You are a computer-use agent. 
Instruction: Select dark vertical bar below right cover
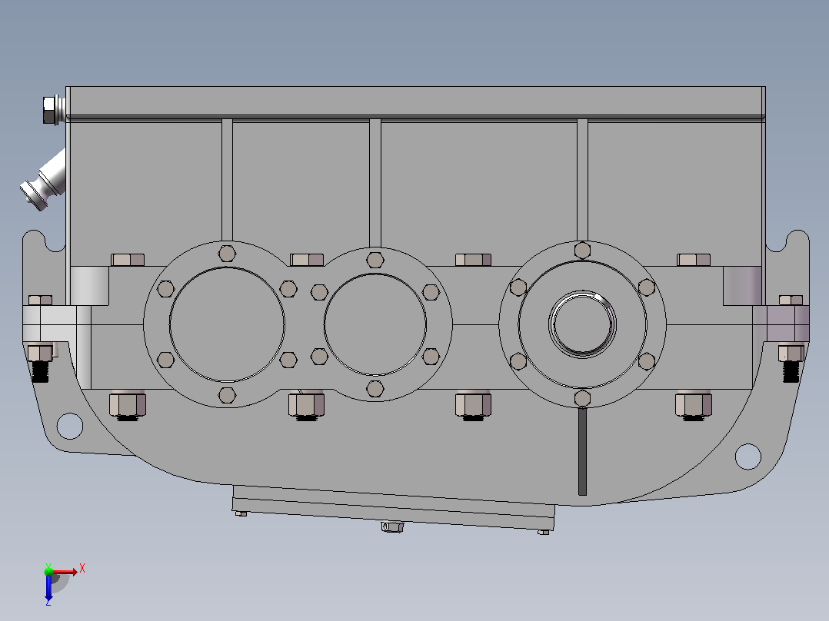pyautogui.click(x=583, y=451)
